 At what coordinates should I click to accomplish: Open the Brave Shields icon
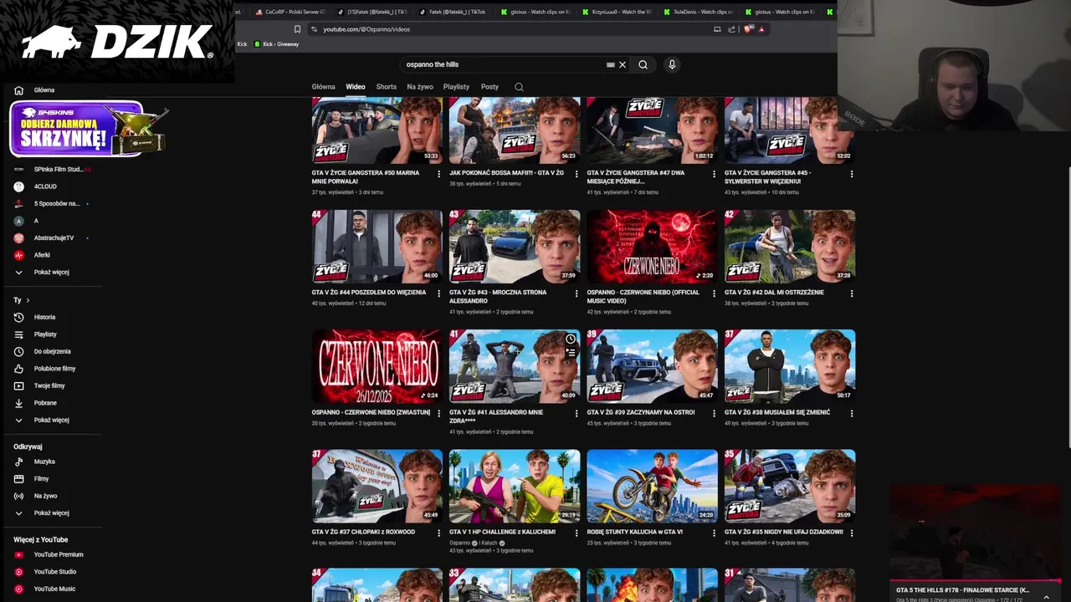pos(749,29)
